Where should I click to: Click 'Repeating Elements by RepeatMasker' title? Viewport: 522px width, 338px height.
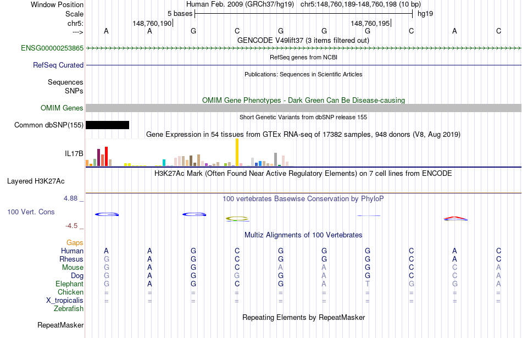point(303,317)
